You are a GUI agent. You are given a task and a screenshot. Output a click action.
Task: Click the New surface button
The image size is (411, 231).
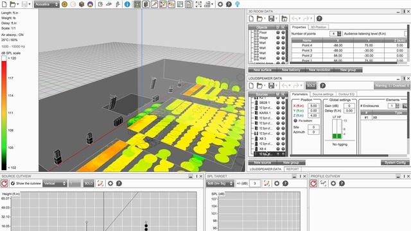[263, 70]
